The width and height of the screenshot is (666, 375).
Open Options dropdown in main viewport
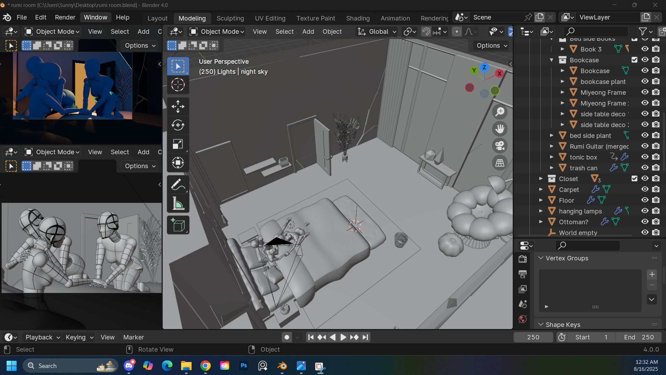tap(491, 46)
